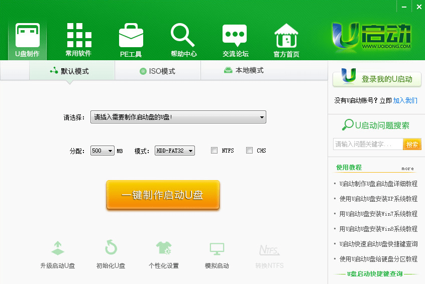The image size is (425, 284).
Task: Click the 登录我的U启动 button
Action: pyautogui.click(x=377, y=78)
